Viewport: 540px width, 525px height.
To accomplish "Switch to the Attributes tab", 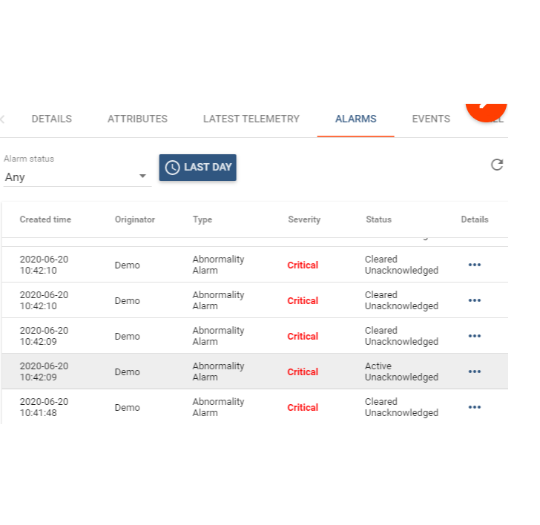I will coord(137,119).
